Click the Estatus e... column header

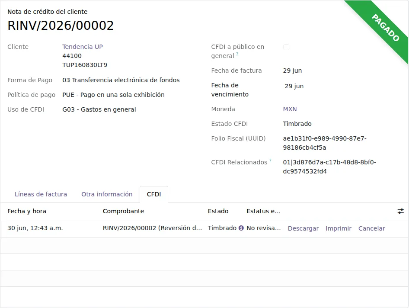coord(263,211)
